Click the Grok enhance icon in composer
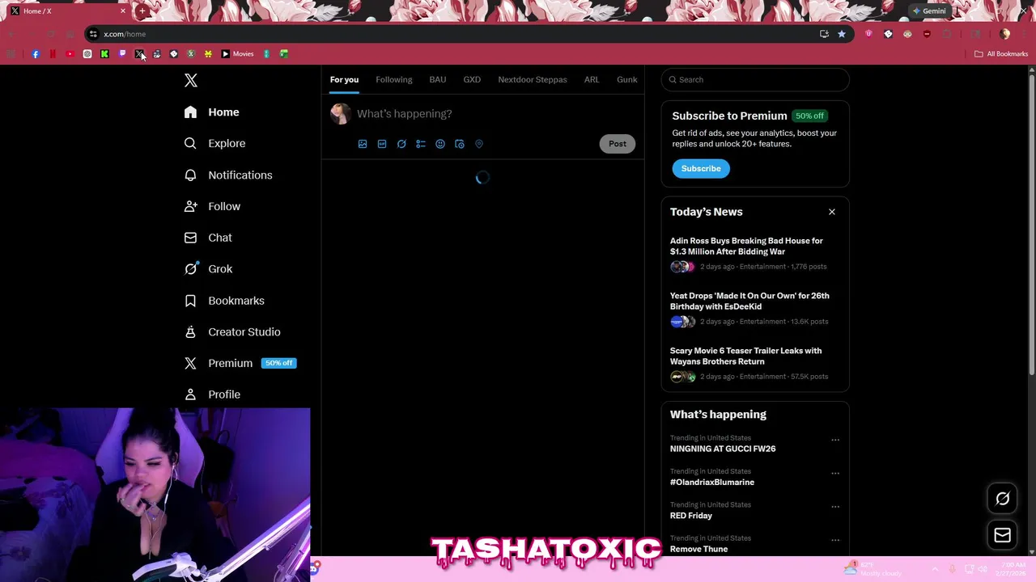Viewport: 1036px width, 582px height. pos(401,144)
